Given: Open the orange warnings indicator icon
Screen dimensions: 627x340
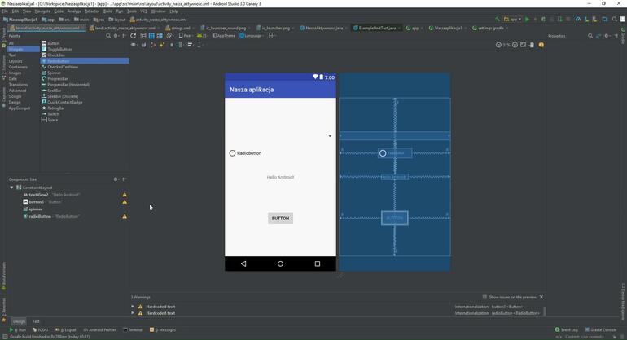Looking at the screenshot, I should [x=541, y=45].
